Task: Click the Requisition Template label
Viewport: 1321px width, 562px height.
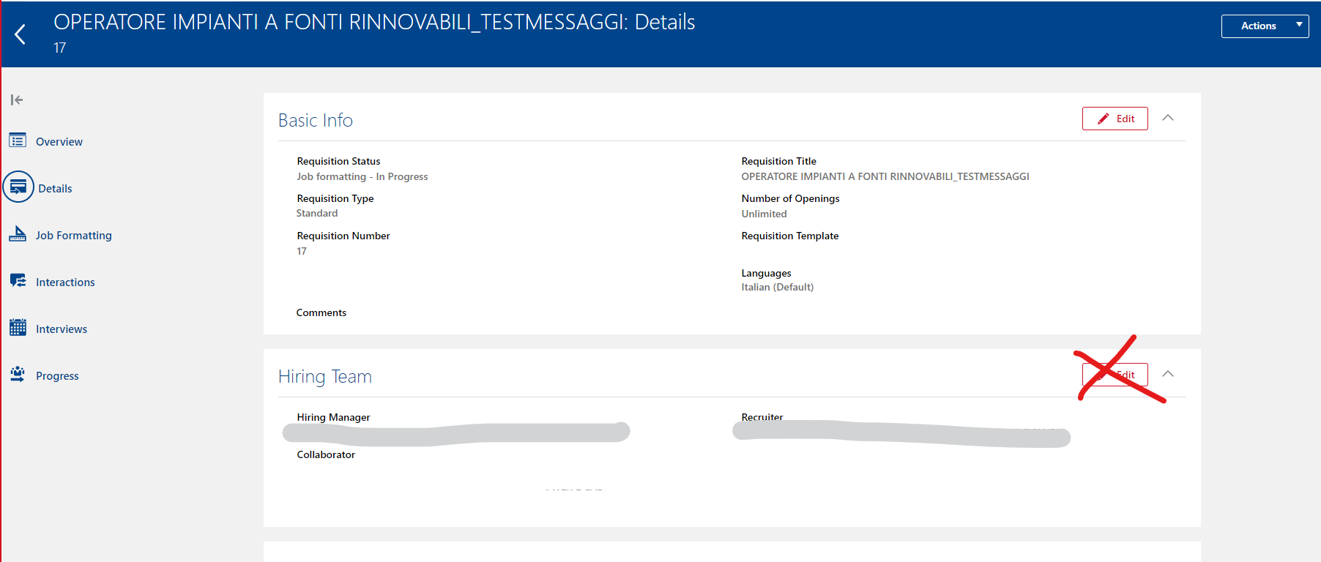Action: pos(790,236)
